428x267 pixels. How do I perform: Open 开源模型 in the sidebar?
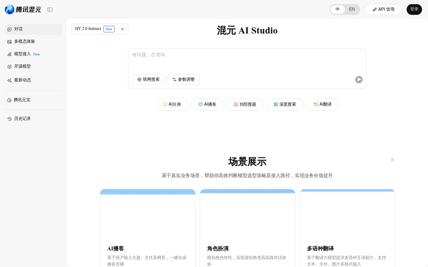[x=33, y=66]
